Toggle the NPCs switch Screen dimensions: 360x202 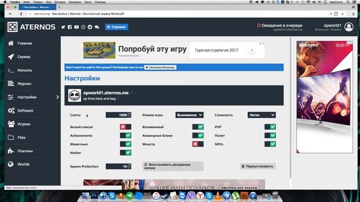[x=270, y=144]
